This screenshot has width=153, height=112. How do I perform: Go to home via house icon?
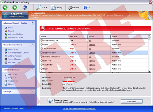25,8
